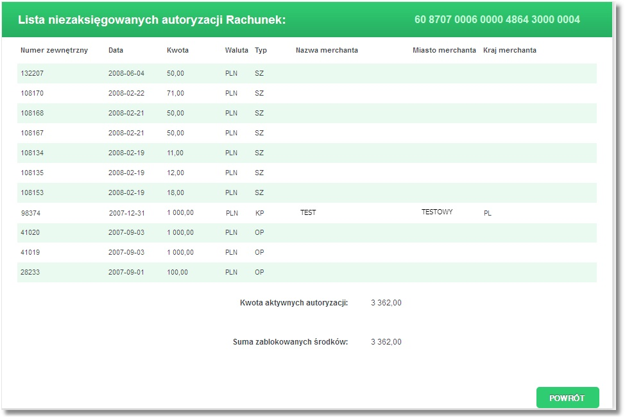The height and width of the screenshot is (419, 625).
Task: Select authorization number 41020
Action: pos(30,232)
